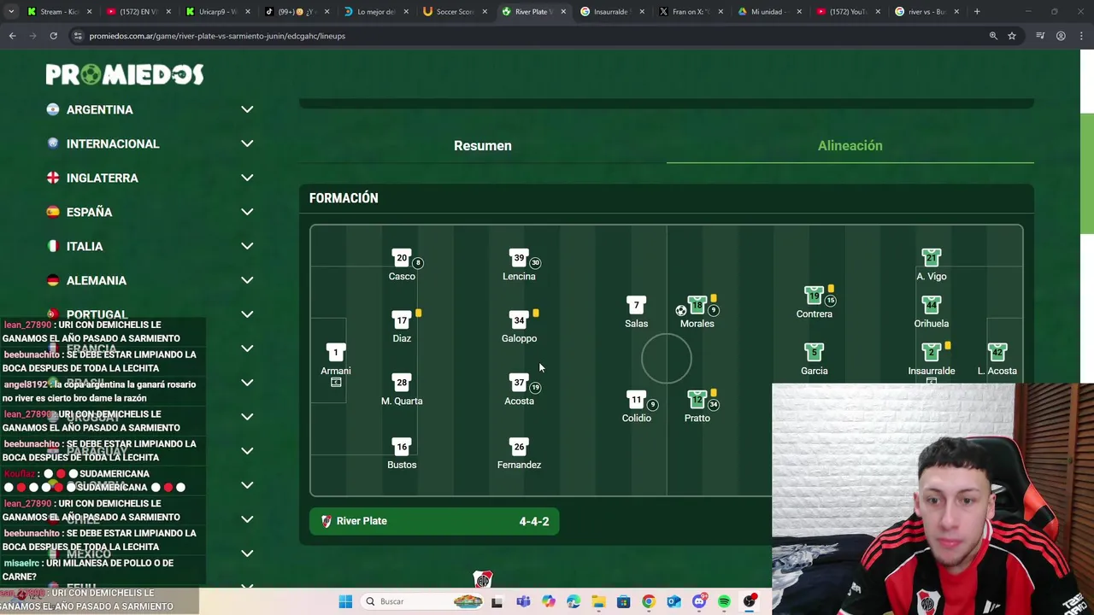Open the INTERNACIONAL league link

tap(113, 143)
